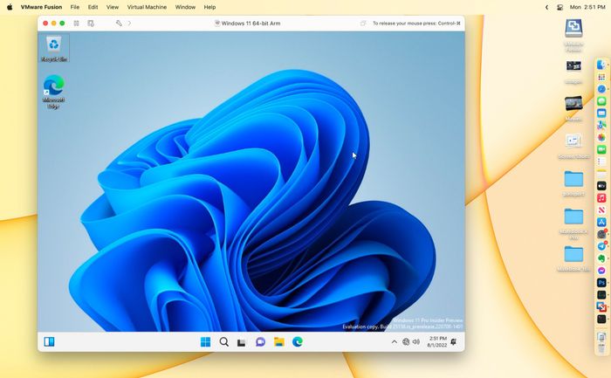Open the Help menu

(x=209, y=7)
